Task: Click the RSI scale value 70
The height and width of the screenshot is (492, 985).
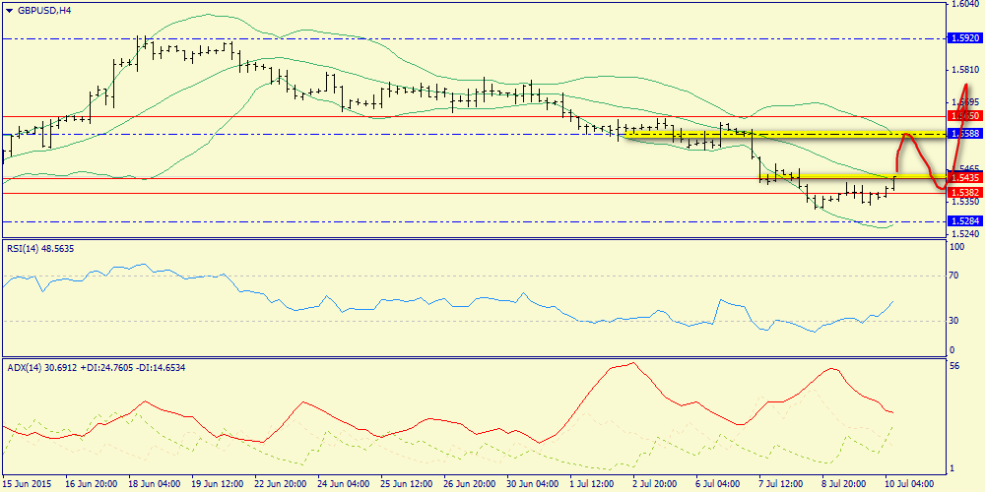Action: pos(954,277)
